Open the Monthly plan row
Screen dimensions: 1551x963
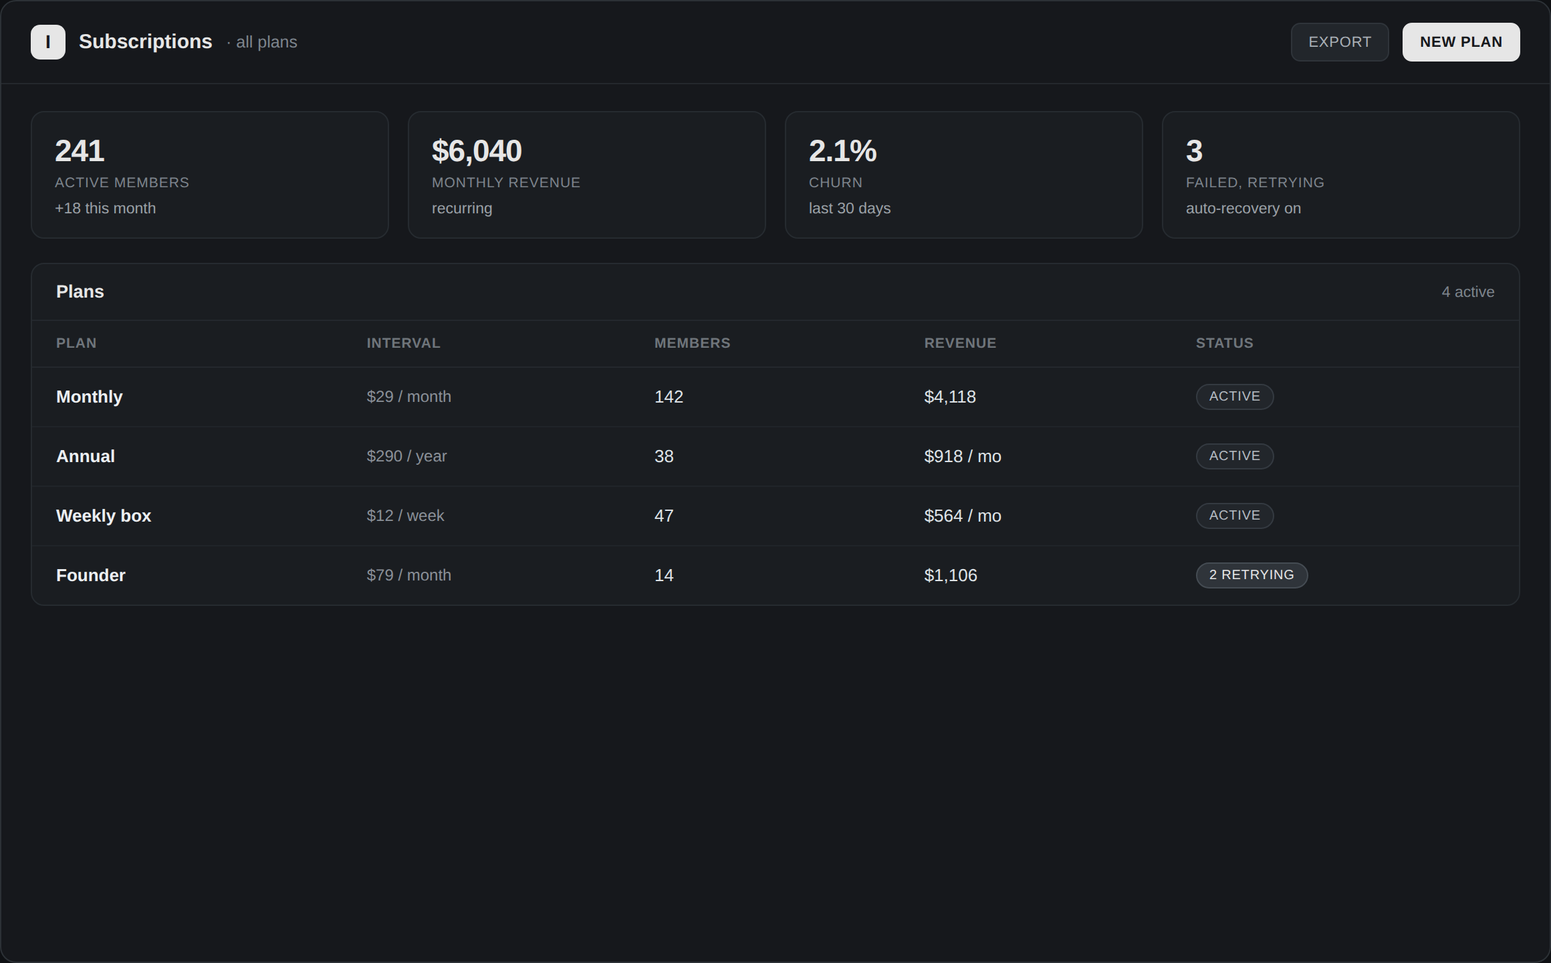coord(775,397)
